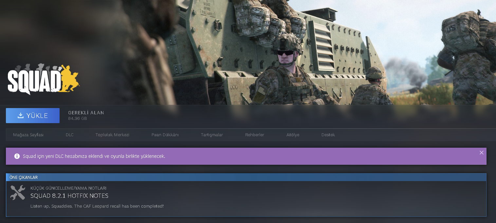This screenshot has width=496, height=223.
Task: Open Tartışmalar tab
Action: (212, 135)
